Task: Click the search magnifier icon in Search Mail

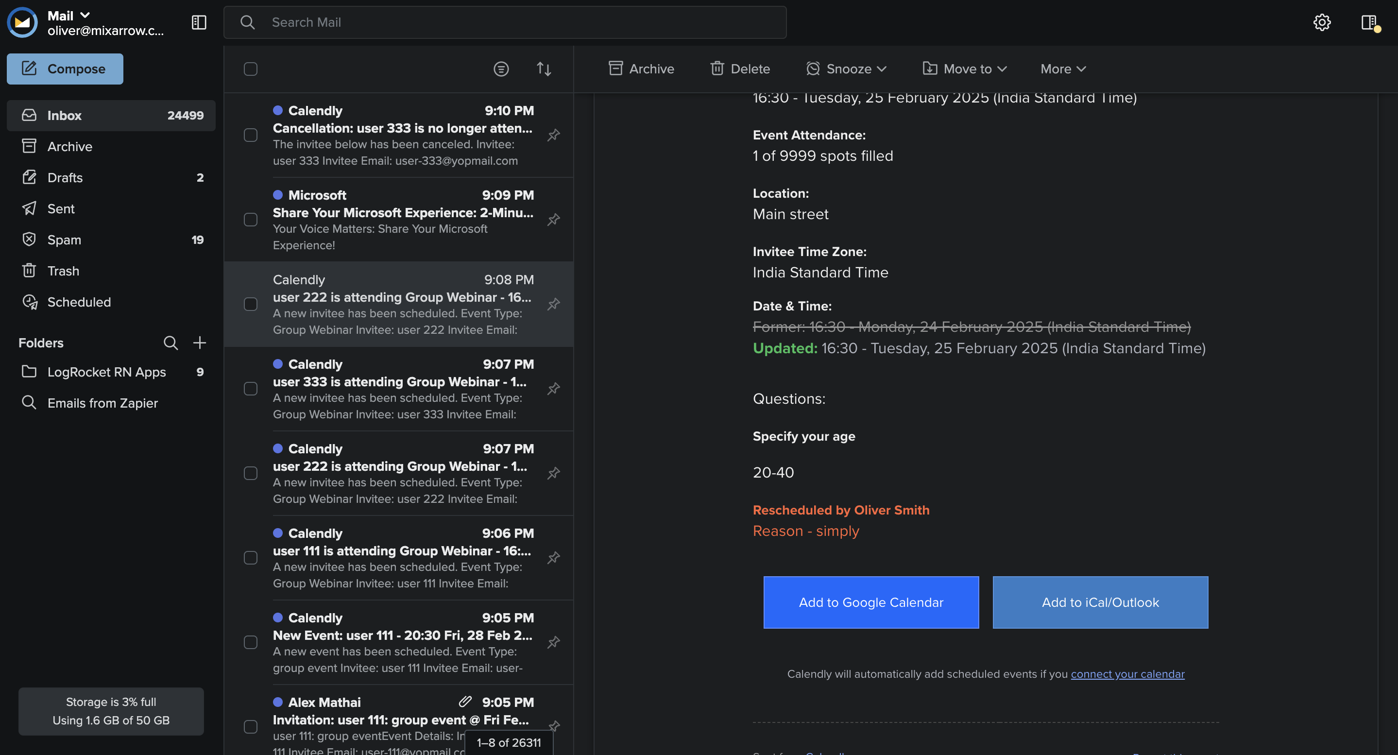Action: [x=247, y=22]
